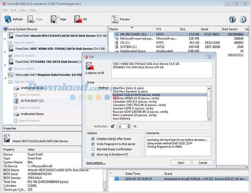This screenshot has width=251, height=193.
Task: Open the Task menu
Action: pyautogui.click(x=14, y=10)
